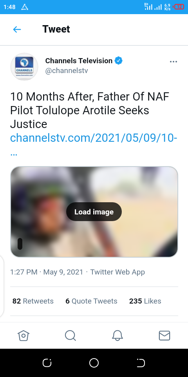Open the @channelstv handle
Screen dimensions: 188x377
click(x=67, y=71)
